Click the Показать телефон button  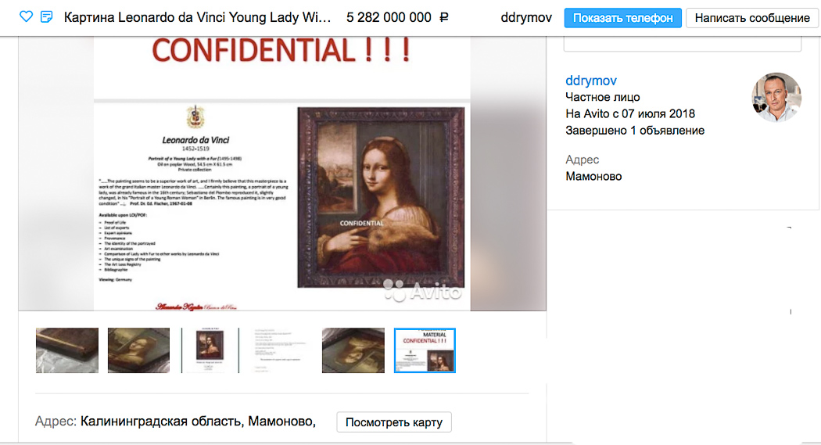pyautogui.click(x=622, y=18)
